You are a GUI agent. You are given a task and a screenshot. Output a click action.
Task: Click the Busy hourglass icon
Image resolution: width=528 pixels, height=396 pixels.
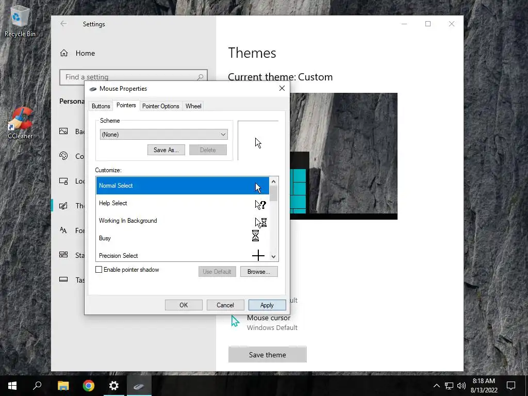tap(256, 236)
